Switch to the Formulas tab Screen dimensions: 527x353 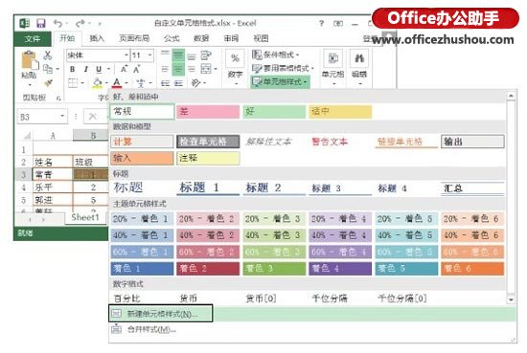click(172, 38)
